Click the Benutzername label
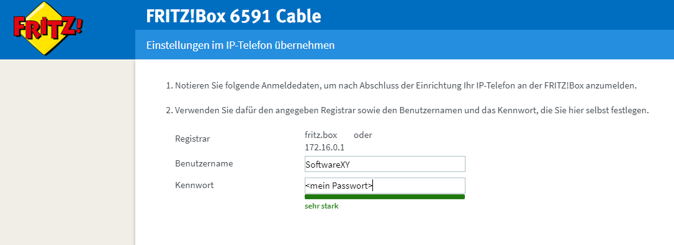This screenshot has width=674, height=245. [204, 163]
